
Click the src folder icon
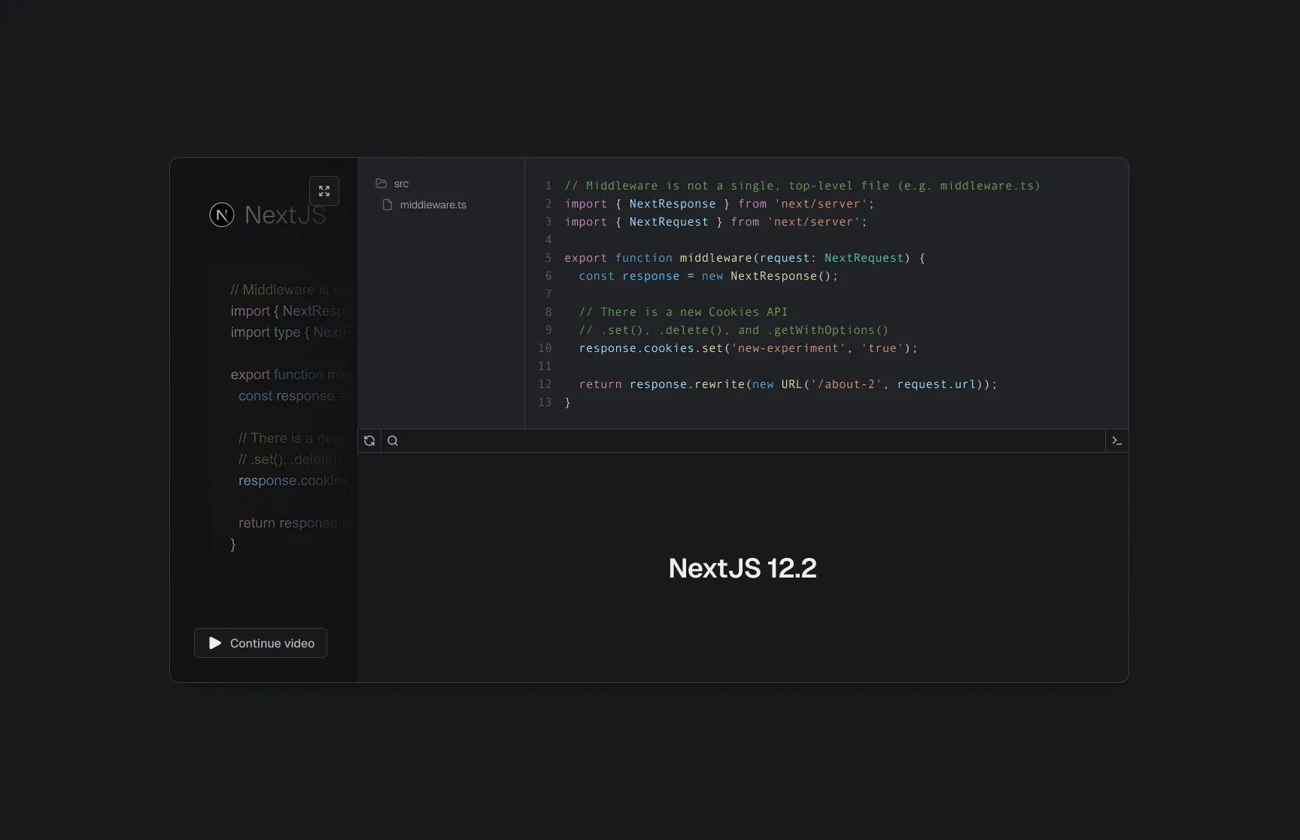coord(381,183)
